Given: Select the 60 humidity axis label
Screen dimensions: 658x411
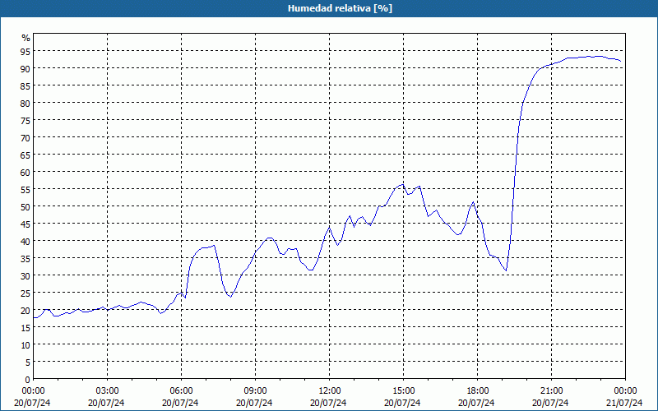Looking at the screenshot, I should tap(25, 172).
